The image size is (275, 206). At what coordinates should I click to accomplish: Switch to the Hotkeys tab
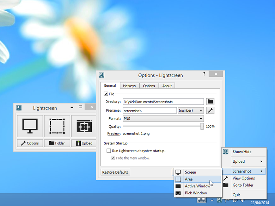tap(130, 86)
